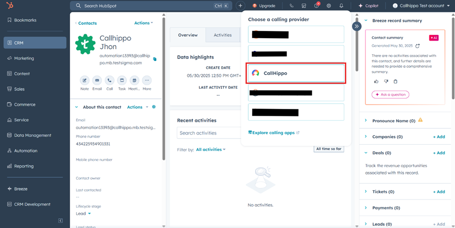Add a ticket association
The width and height of the screenshot is (455, 228).
coord(439,192)
